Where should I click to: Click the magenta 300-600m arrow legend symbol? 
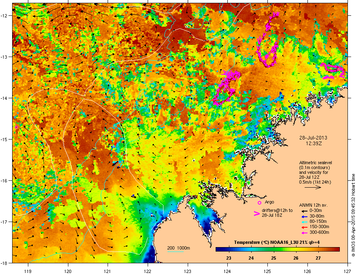(305, 233)
